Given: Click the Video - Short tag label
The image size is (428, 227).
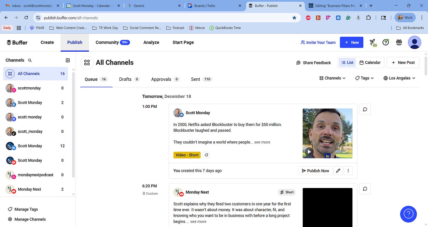Looking at the screenshot, I should (x=187, y=155).
